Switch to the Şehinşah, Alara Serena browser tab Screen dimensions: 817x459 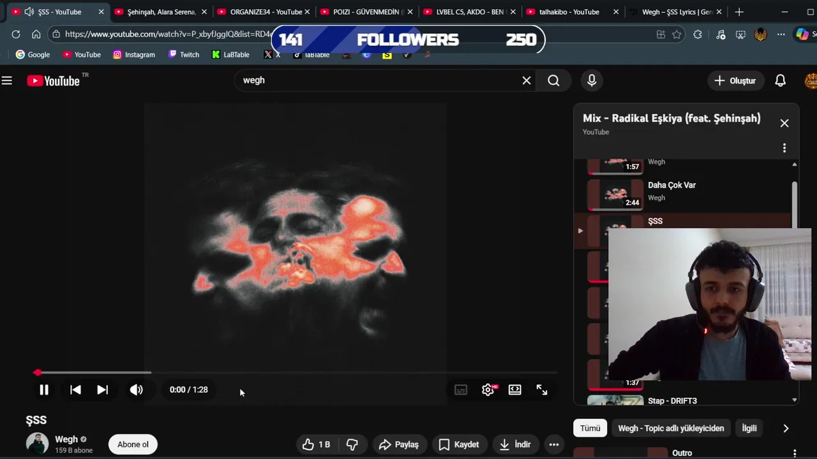coord(161,11)
